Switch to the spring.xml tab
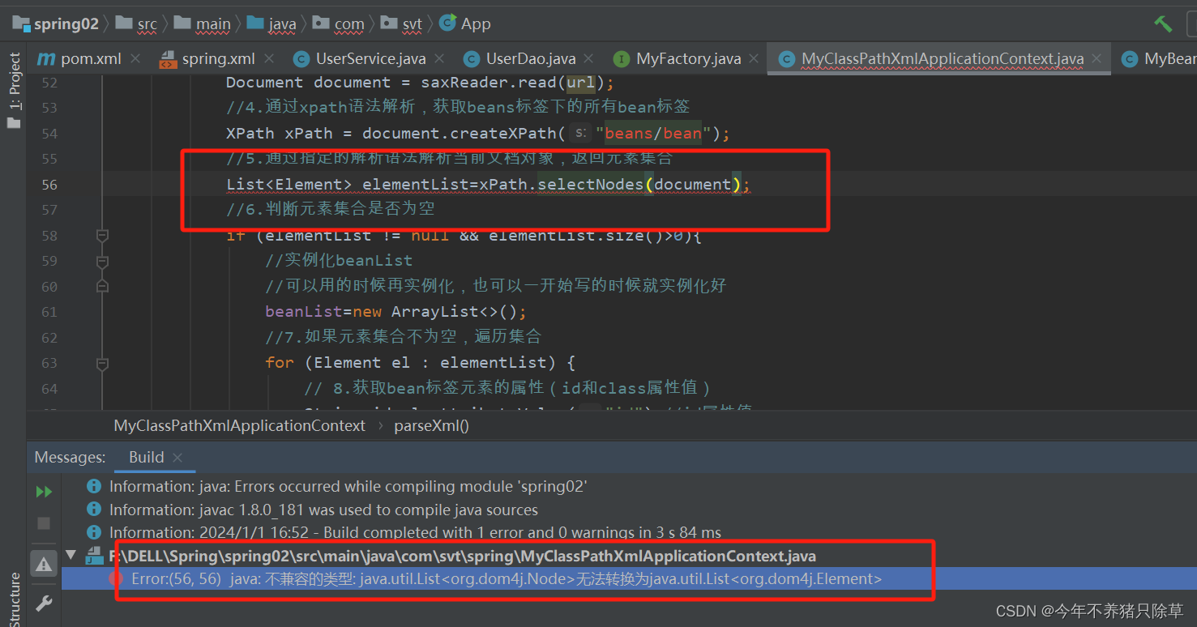The height and width of the screenshot is (627, 1197). tap(217, 58)
